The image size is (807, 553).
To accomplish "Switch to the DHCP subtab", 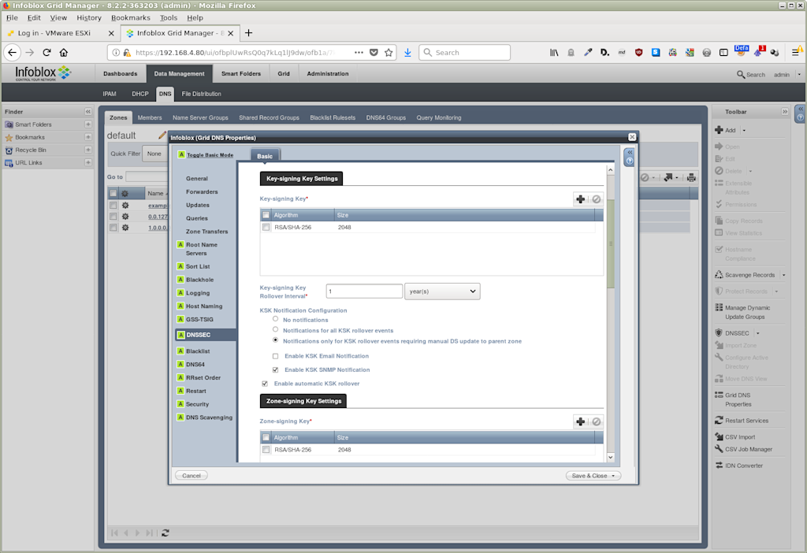I will [140, 94].
